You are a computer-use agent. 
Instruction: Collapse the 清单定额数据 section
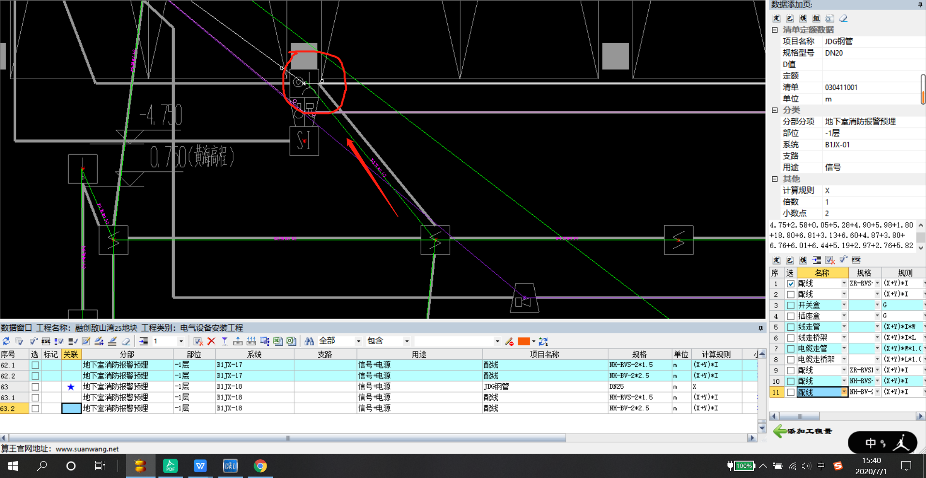775,30
